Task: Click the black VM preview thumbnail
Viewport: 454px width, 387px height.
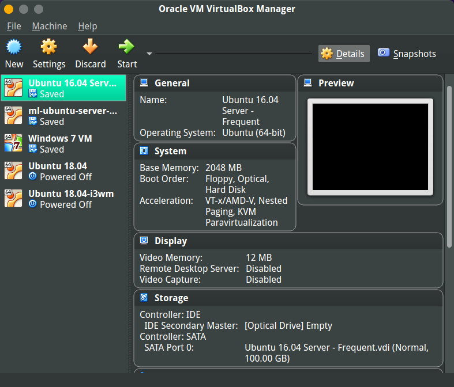Action: [370, 147]
